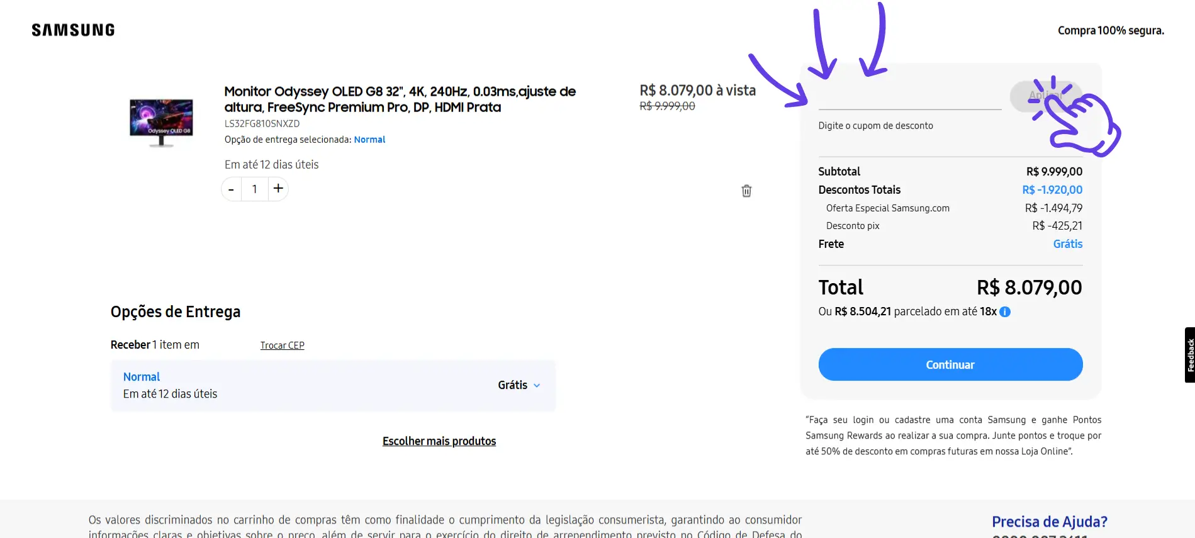Click the Subtotal R$ 9.999,00 value
Viewport: 1195px width, 538px height.
coord(1054,172)
